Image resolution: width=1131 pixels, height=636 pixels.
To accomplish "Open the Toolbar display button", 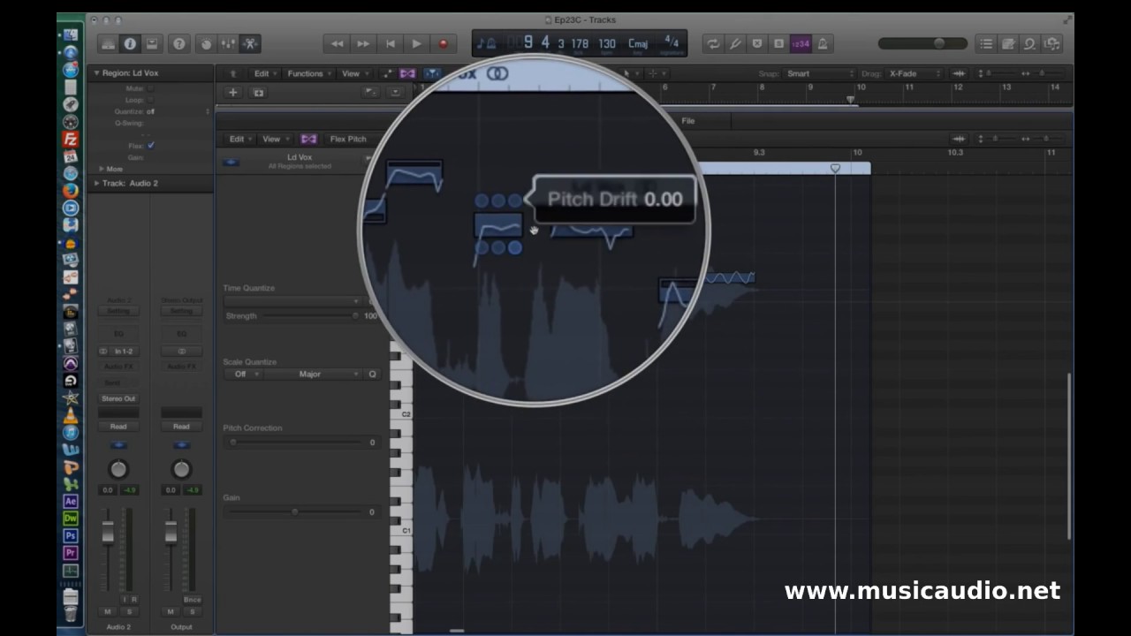I will click(x=152, y=43).
